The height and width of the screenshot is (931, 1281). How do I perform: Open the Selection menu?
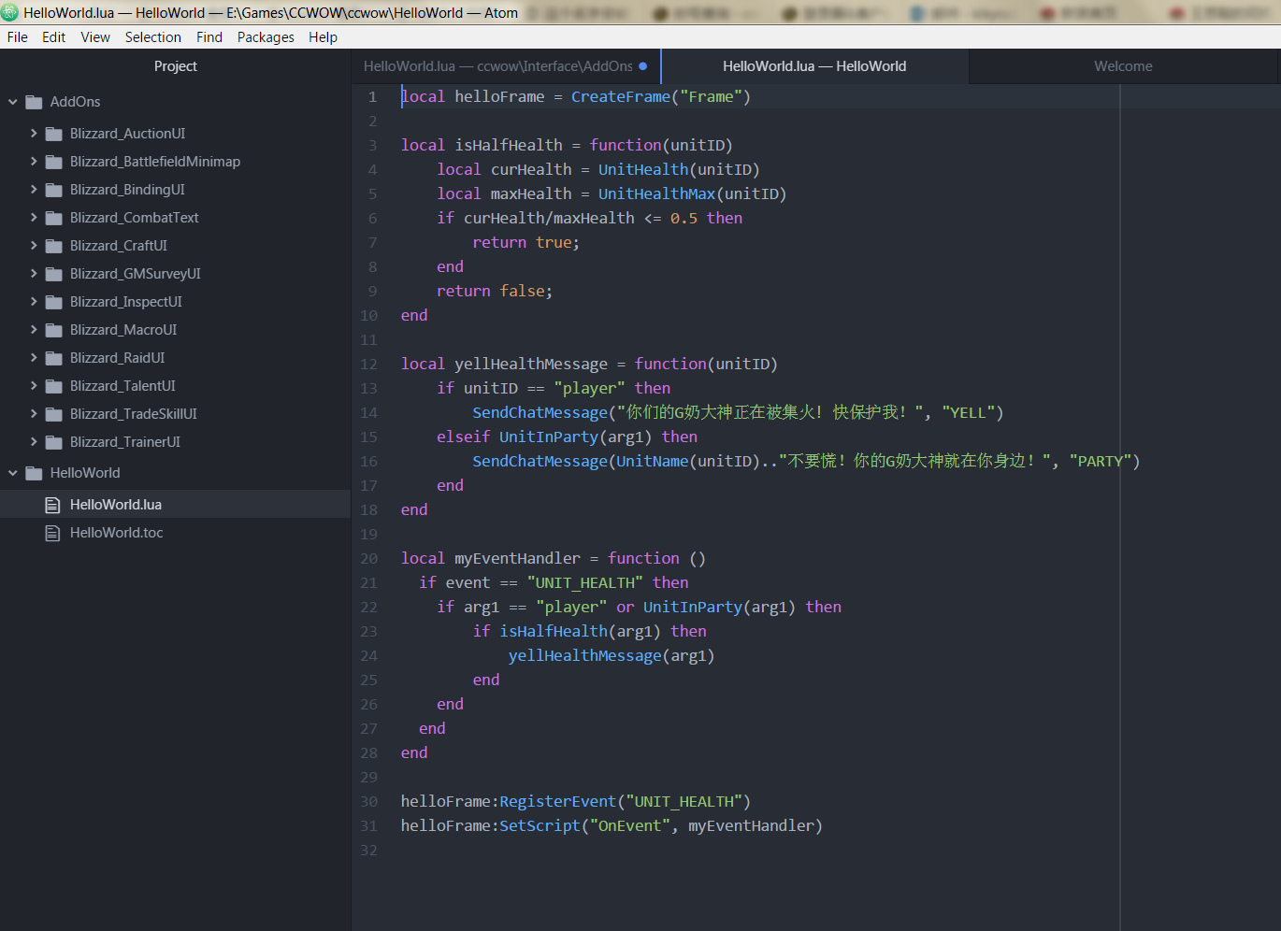click(152, 37)
